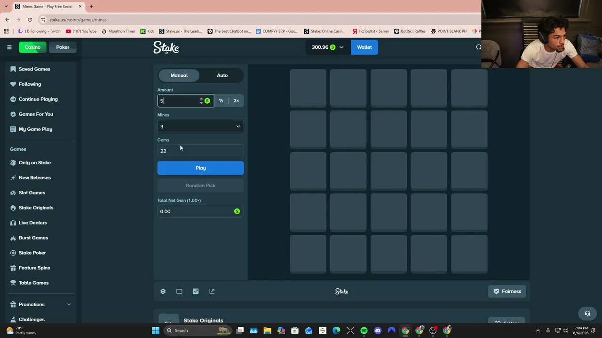
Task: Open the Twitch Following bookmark
Action: 40,31
